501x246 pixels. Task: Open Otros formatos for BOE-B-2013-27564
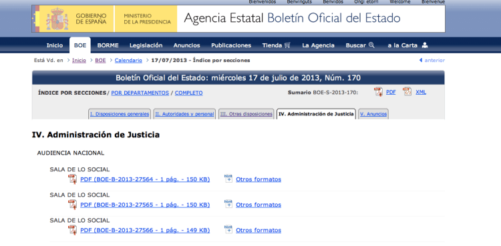click(259, 179)
